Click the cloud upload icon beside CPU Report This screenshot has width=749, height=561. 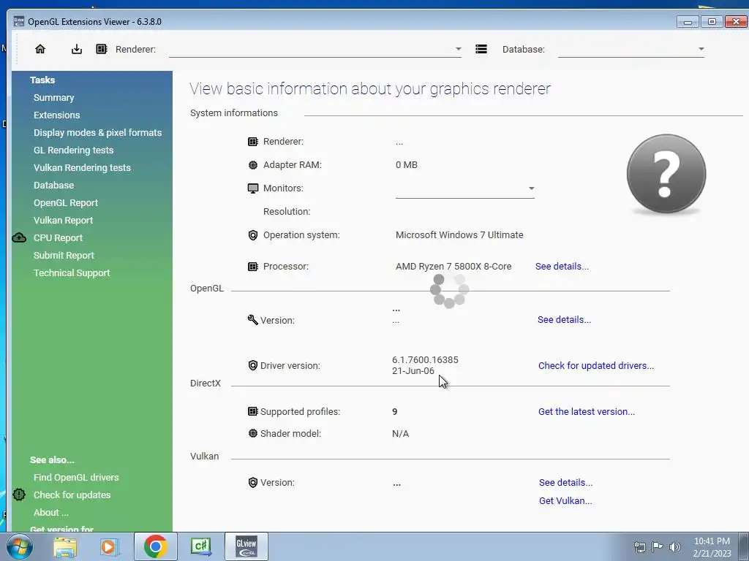coord(19,237)
